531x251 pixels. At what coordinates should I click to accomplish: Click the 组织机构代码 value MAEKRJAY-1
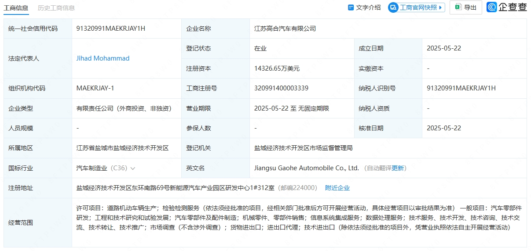[95, 88]
